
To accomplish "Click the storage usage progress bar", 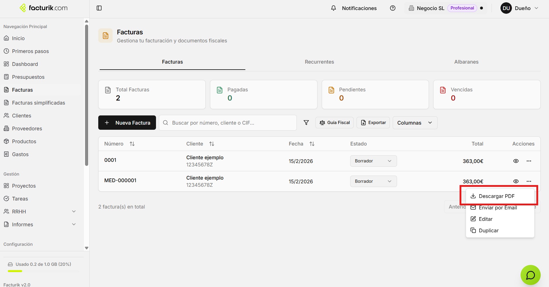I will 43,271.
